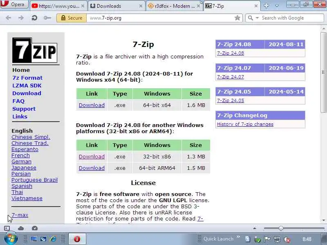The height and width of the screenshot is (245, 327).
Task: Click the scrollbar down arrow
Action: pyautogui.click(x=323, y=220)
